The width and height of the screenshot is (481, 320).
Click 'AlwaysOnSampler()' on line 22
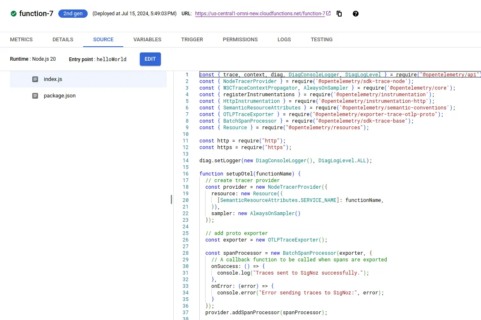275,213
